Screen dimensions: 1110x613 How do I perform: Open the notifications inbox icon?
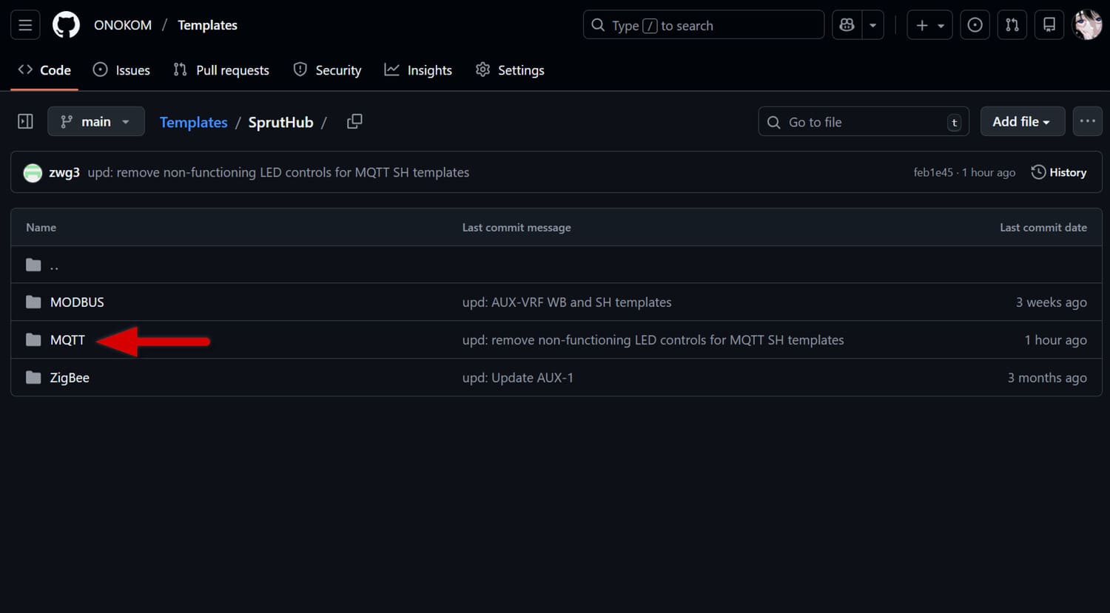1049,24
